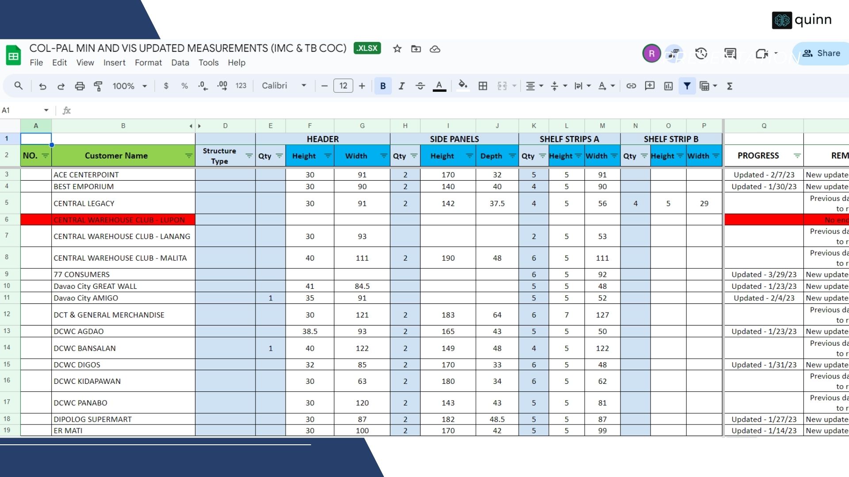Toggle italic formatting
Viewport: 849px width, 477px height.
[x=401, y=86]
